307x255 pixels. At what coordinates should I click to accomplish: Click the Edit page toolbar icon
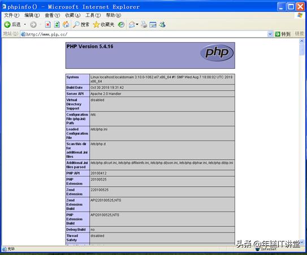[x=153, y=24]
